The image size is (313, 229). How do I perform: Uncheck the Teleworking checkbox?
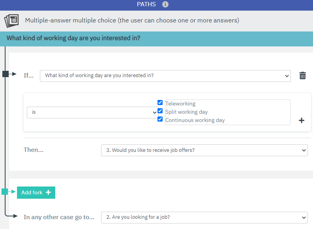pyautogui.click(x=160, y=102)
